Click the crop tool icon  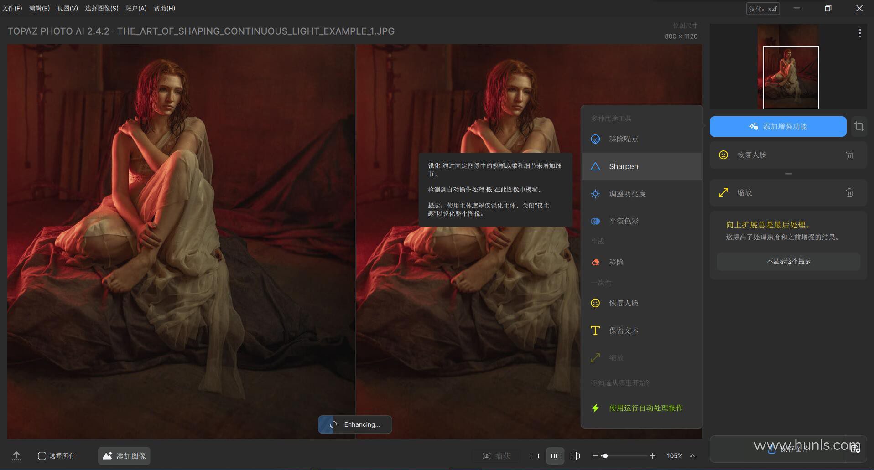(859, 126)
